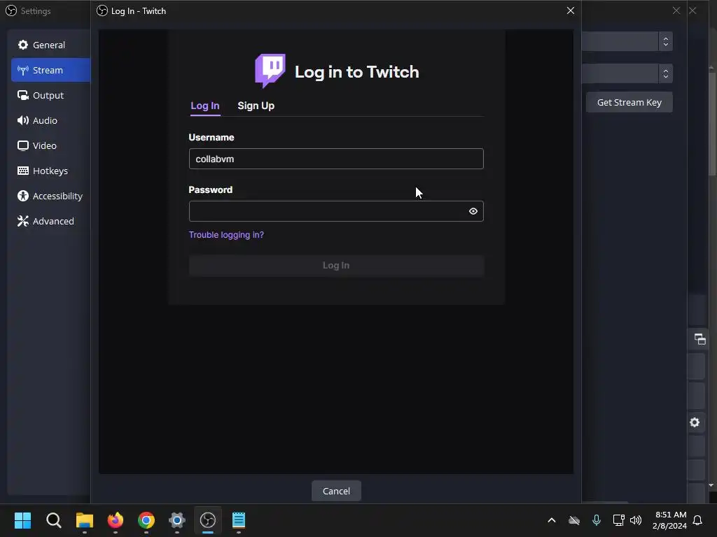Image resolution: width=717 pixels, height=537 pixels.
Task: Open the Trouble logging in link
Action: coord(226,235)
